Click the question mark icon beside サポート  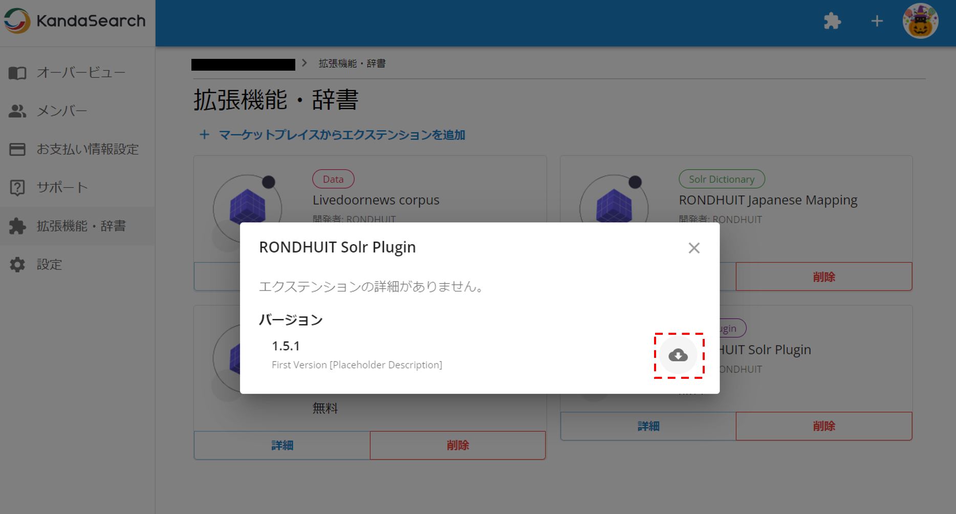pos(17,188)
